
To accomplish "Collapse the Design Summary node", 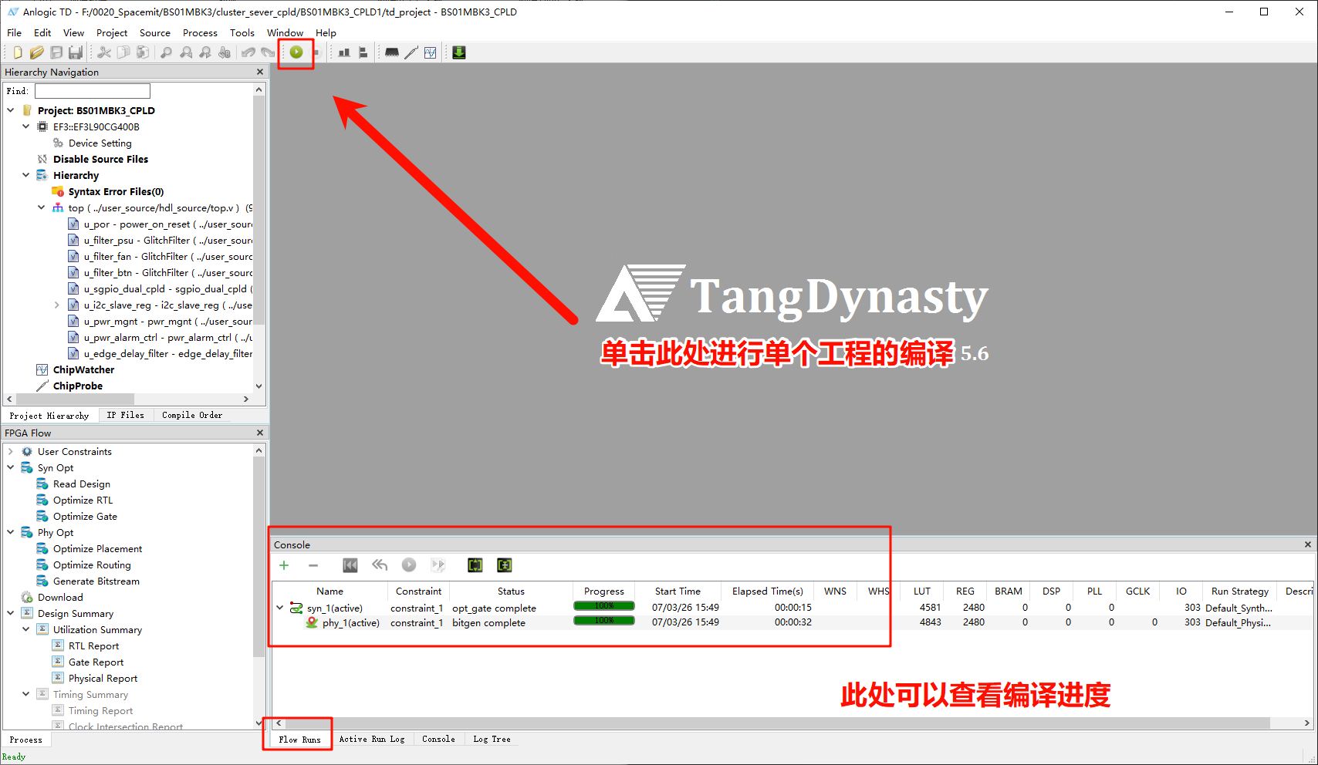I will tap(11, 613).
